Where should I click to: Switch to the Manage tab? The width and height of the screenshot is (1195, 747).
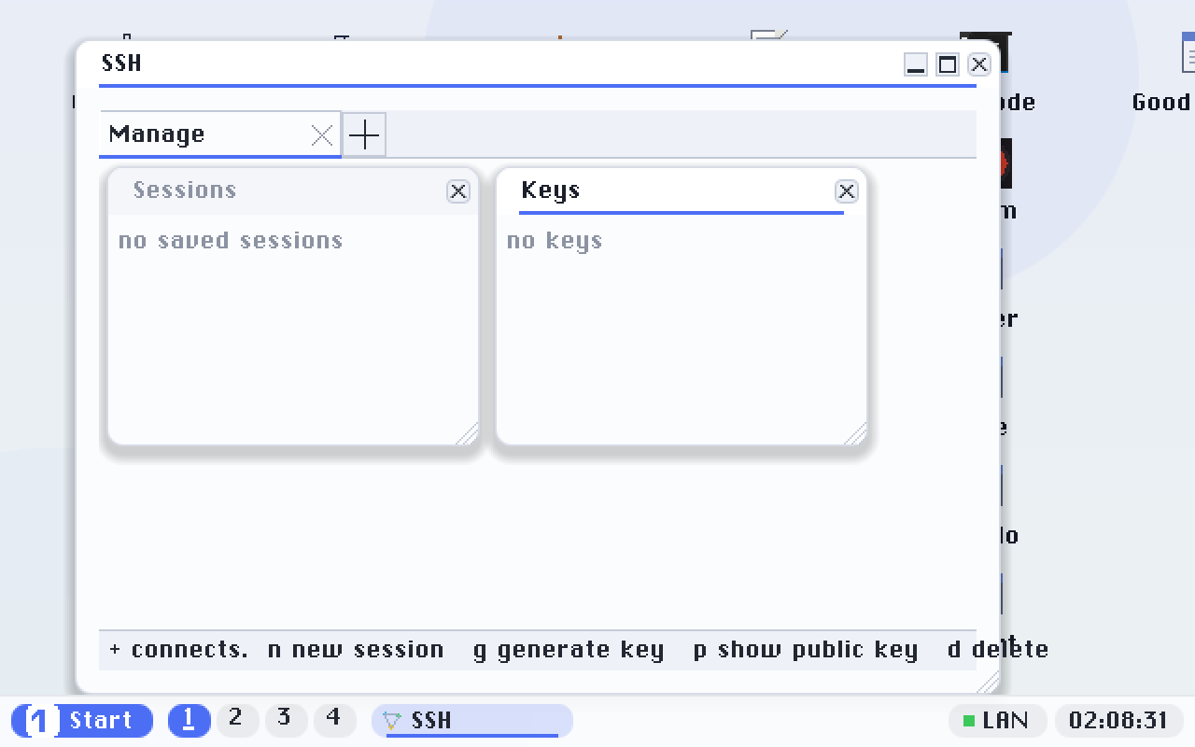pos(219,134)
